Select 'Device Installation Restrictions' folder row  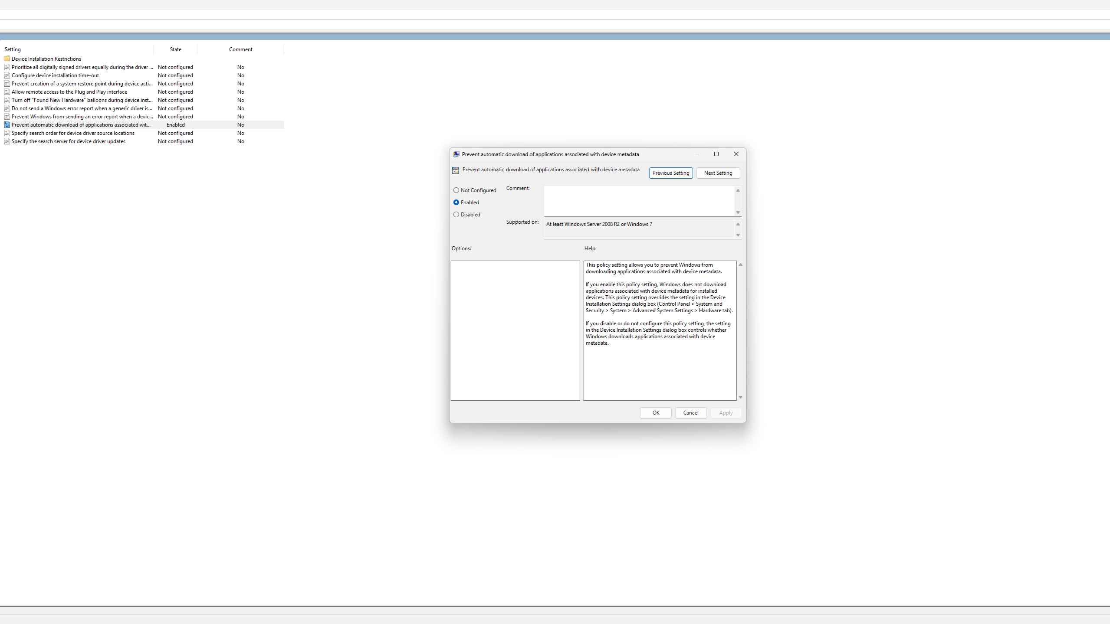[143, 59]
